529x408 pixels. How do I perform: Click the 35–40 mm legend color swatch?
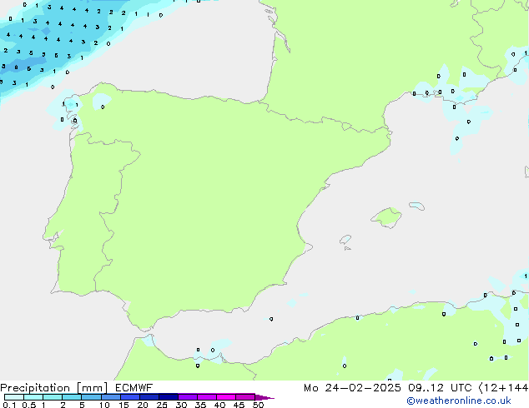point(207,397)
